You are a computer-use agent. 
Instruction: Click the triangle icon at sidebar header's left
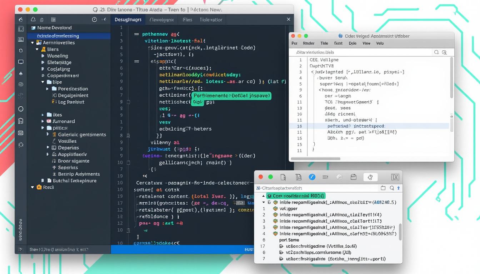(x=33, y=20)
